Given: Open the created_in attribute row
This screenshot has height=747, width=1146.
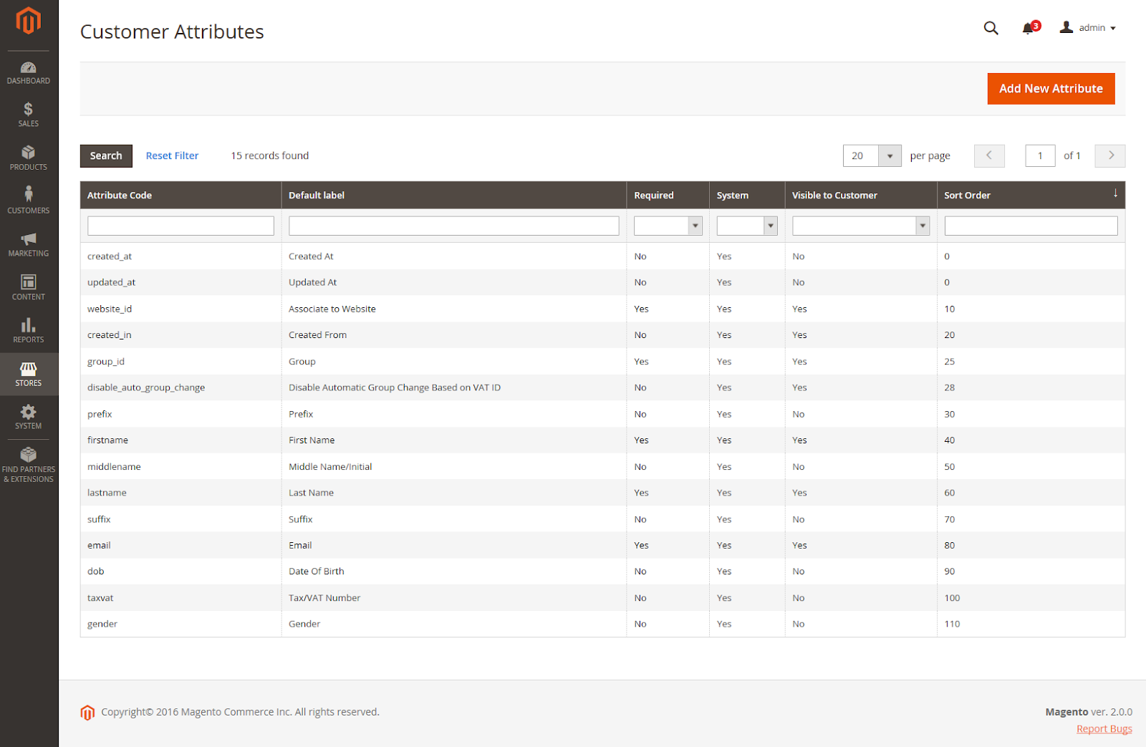Looking at the screenshot, I should click(602, 335).
